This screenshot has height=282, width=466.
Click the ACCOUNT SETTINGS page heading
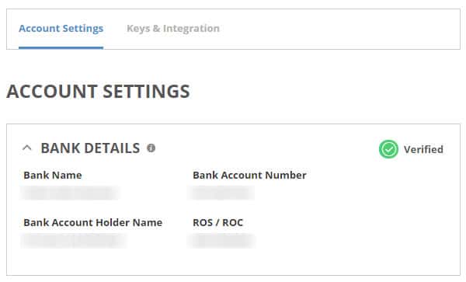[x=98, y=91]
